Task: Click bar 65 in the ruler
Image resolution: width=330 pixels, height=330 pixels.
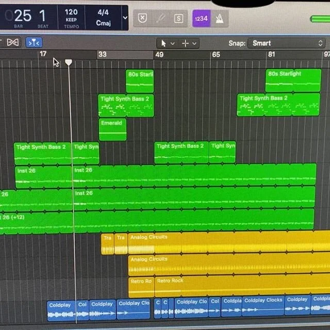Action: click(216, 55)
